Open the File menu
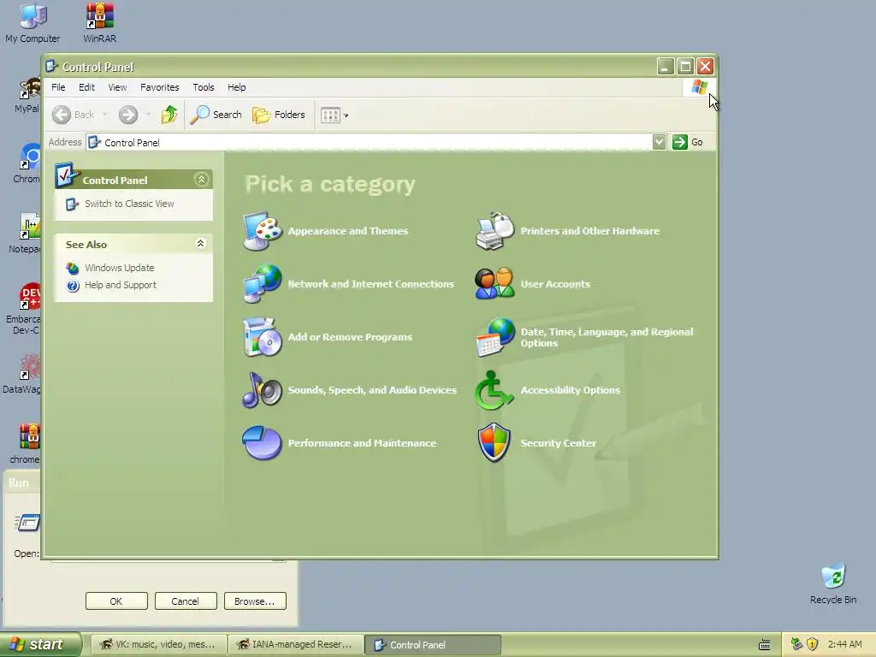This screenshot has width=876, height=657. [x=58, y=88]
